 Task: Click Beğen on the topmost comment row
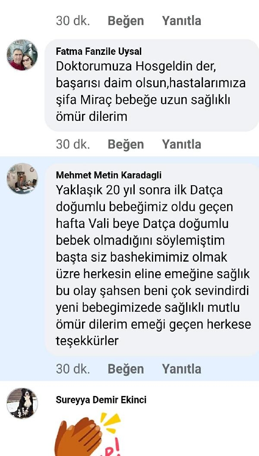click(x=126, y=21)
